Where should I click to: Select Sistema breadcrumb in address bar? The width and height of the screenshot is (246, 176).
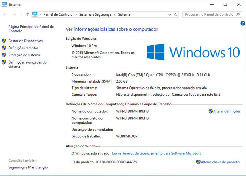[124, 14]
